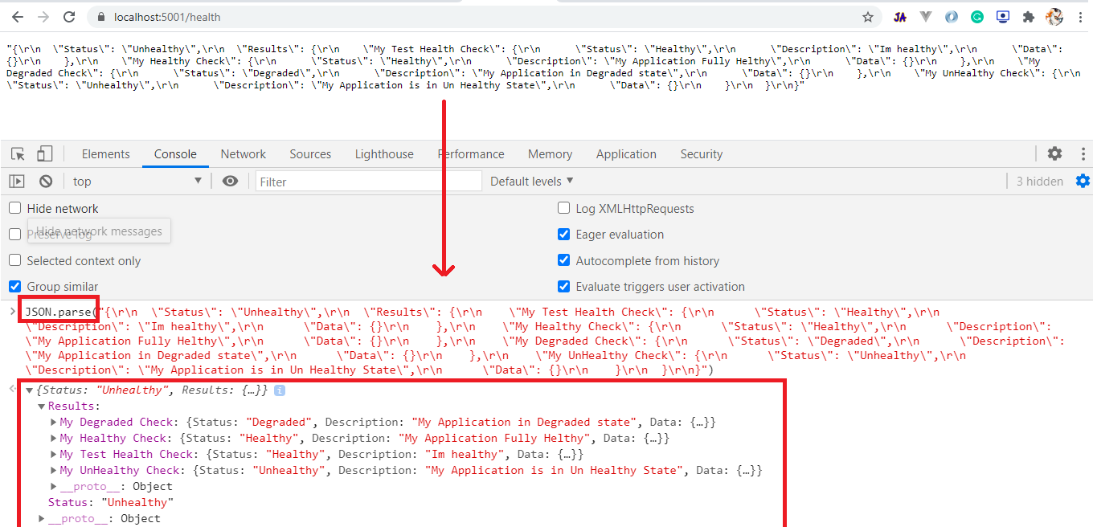Image resolution: width=1093 pixels, height=527 pixels.
Task: Expand My Healthy Check object
Action: coord(54,439)
